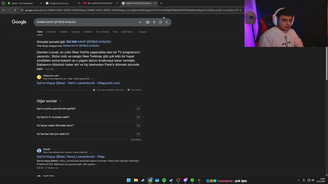The height and width of the screenshot is (184, 328).
Task: Start voice search with the microphone icon
Action: click(x=154, y=22)
